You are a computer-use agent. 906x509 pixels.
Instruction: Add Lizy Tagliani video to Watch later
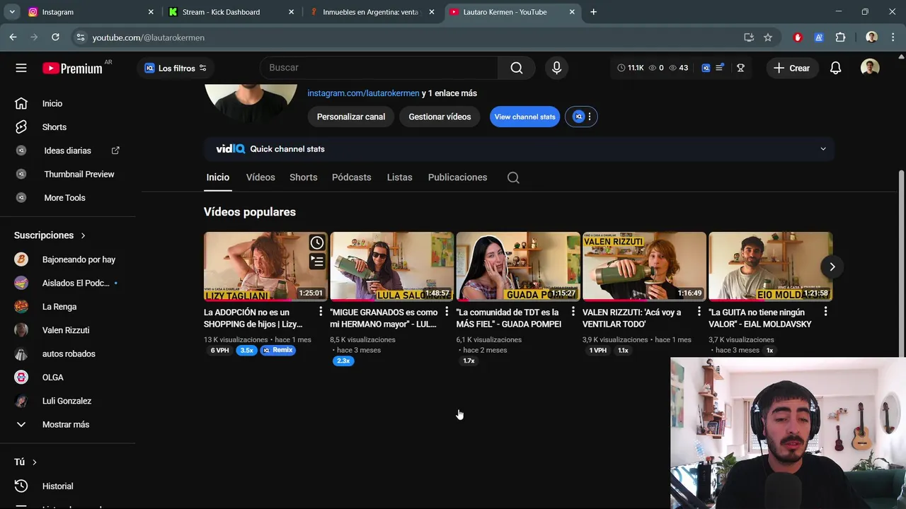pyautogui.click(x=317, y=243)
